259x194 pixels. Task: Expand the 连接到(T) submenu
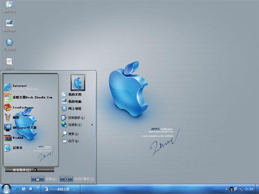pyautogui.click(x=75, y=125)
